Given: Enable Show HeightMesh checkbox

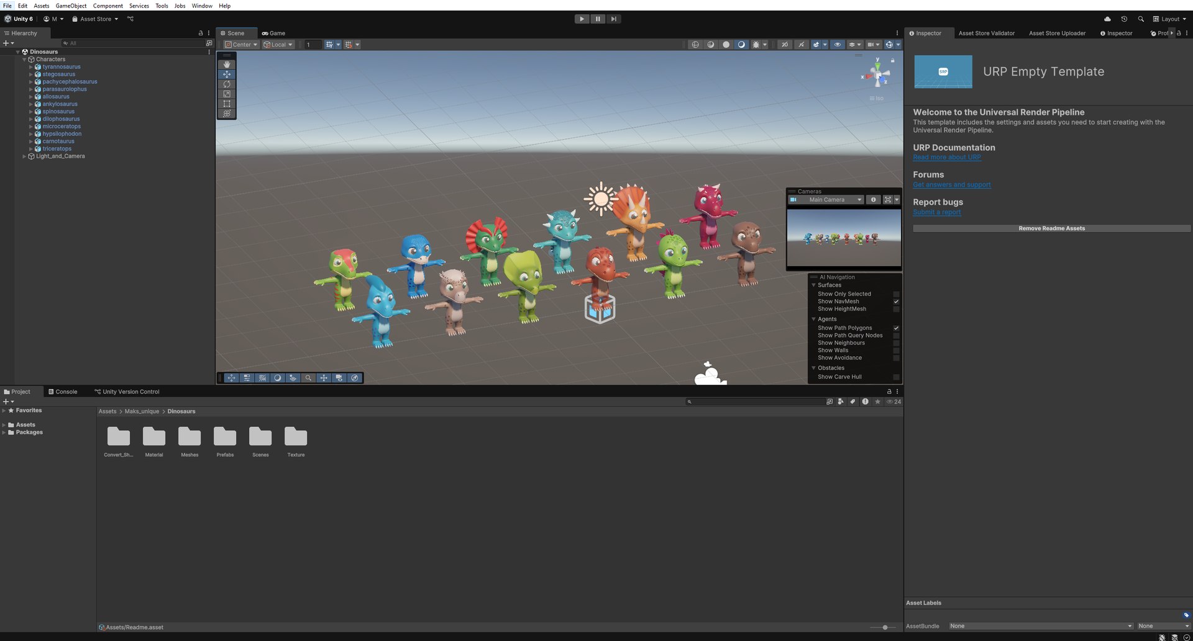Looking at the screenshot, I should pyautogui.click(x=896, y=309).
